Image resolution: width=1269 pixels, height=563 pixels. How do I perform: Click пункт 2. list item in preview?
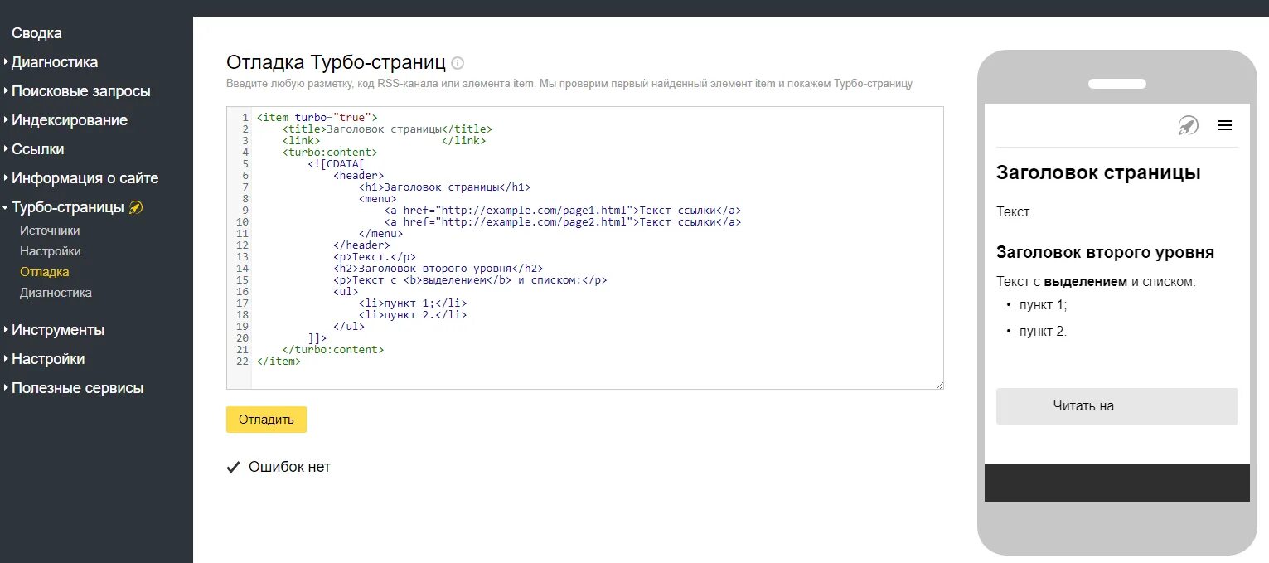pos(1043,332)
